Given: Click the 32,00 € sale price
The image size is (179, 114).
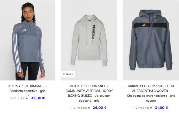Looking at the screenshot, I should [x=38, y=98].
